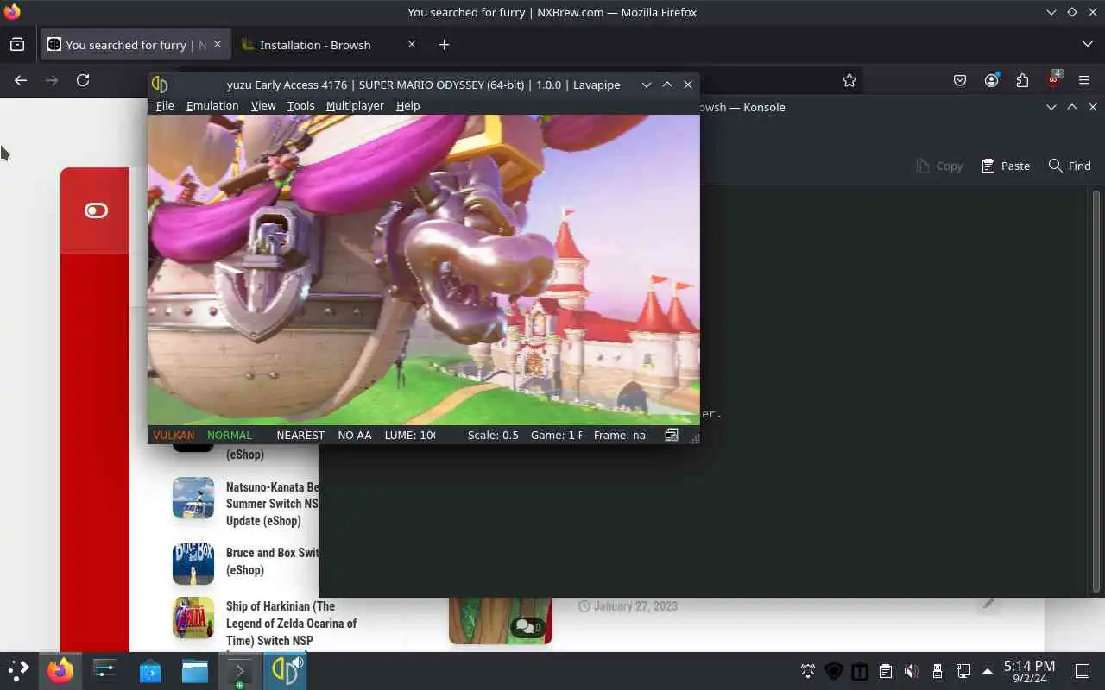Open yuzu application icon menu in title bar
The image size is (1105, 690).
[160, 85]
